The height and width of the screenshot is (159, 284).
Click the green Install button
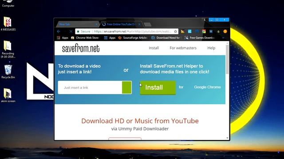point(158,87)
